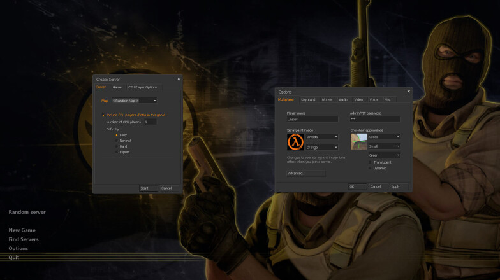The image size is (500, 280).
Task: Switch to the Video tab
Action: click(x=358, y=100)
